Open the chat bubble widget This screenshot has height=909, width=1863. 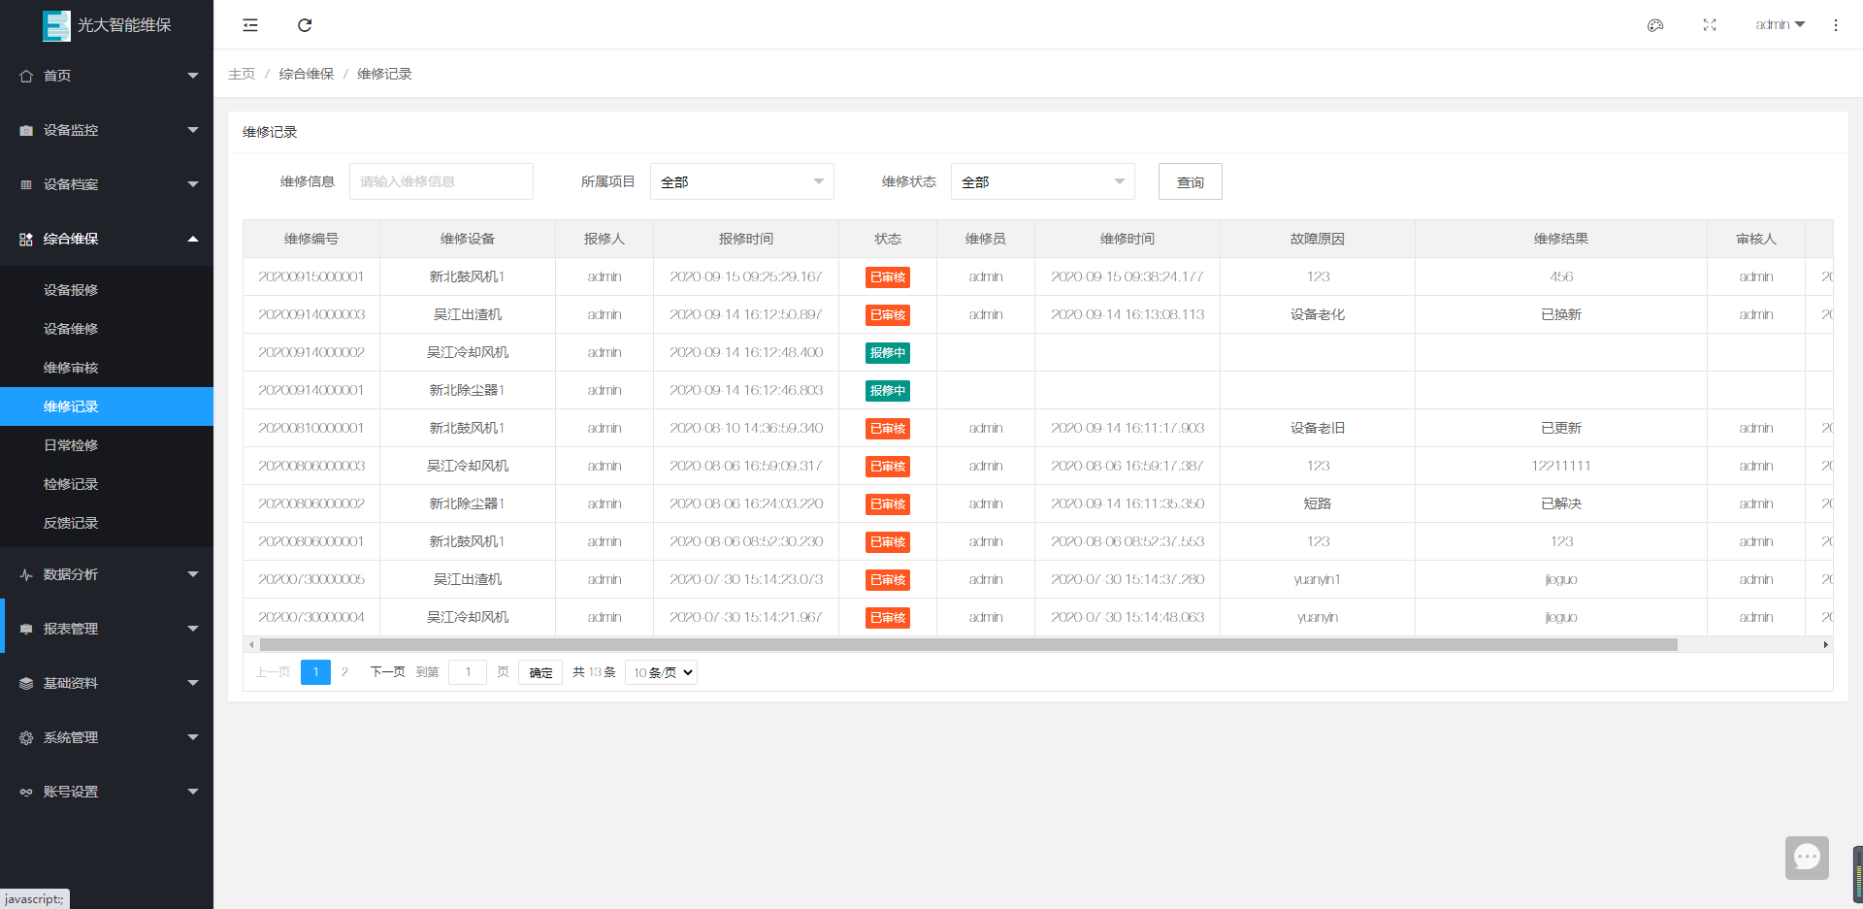(1807, 858)
